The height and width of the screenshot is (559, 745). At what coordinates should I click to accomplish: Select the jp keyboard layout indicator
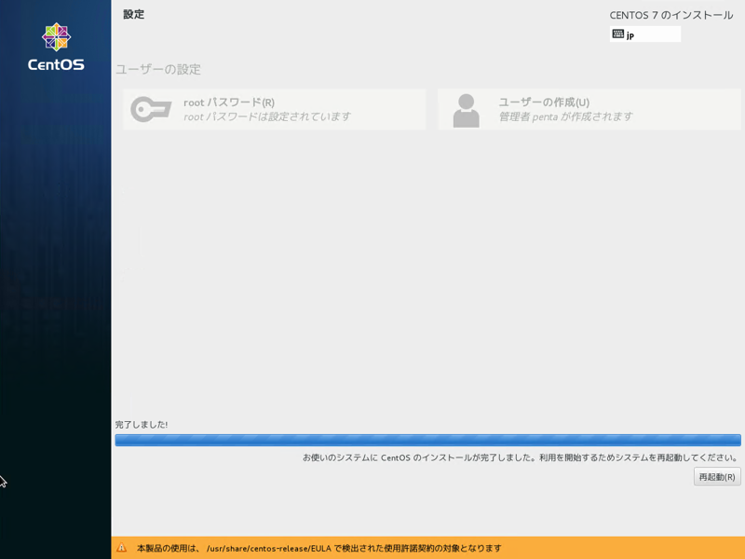click(x=644, y=34)
